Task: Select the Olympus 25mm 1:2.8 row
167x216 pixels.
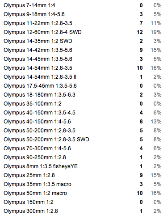Action: pos(83,175)
